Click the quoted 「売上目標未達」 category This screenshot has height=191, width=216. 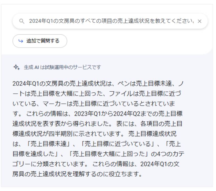pyautogui.click(x=48, y=144)
